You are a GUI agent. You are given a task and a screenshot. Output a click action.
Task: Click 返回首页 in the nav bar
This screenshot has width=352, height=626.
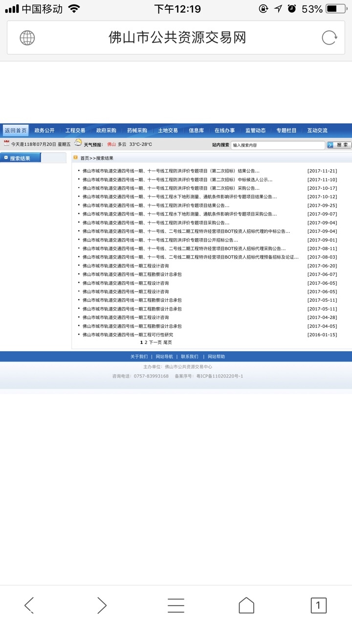click(x=15, y=131)
